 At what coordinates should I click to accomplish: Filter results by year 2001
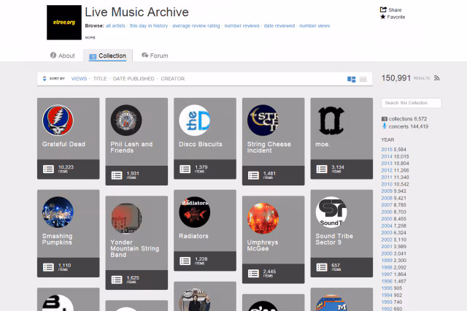(x=387, y=247)
